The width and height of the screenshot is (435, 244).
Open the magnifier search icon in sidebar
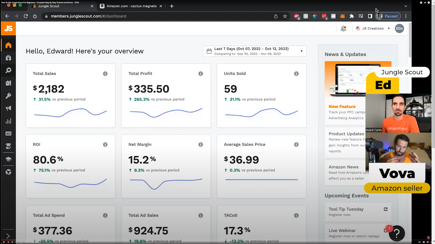8,70
